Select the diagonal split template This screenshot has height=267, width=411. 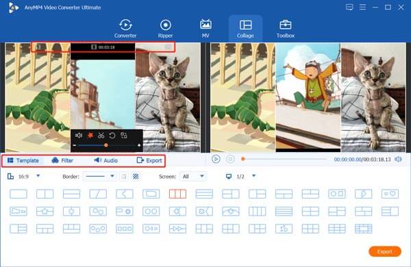point(98,194)
